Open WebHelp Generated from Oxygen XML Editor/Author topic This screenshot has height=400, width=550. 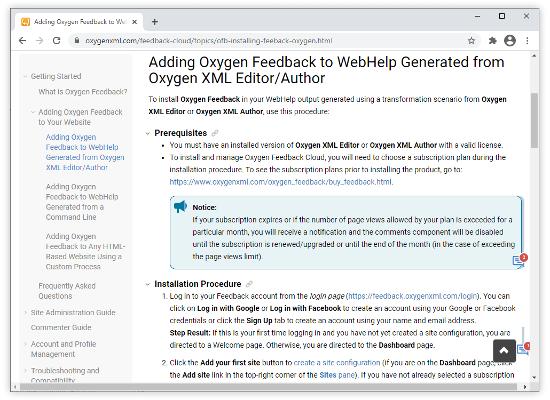click(x=85, y=153)
